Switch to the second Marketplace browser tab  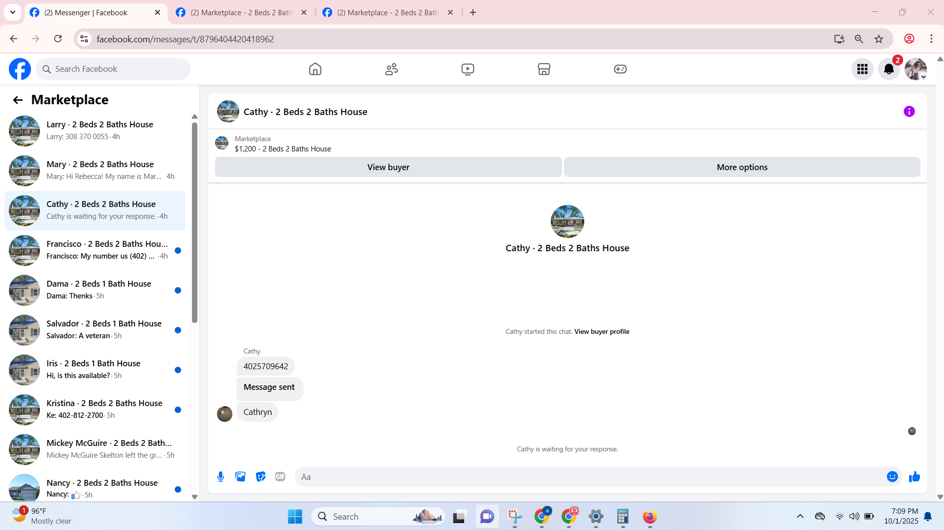[x=242, y=13]
